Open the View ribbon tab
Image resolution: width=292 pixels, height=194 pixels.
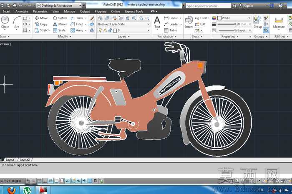point(55,11)
